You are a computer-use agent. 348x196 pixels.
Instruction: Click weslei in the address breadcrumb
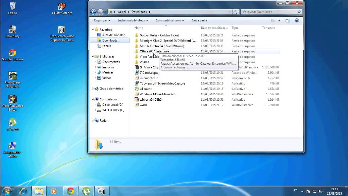click(121, 12)
